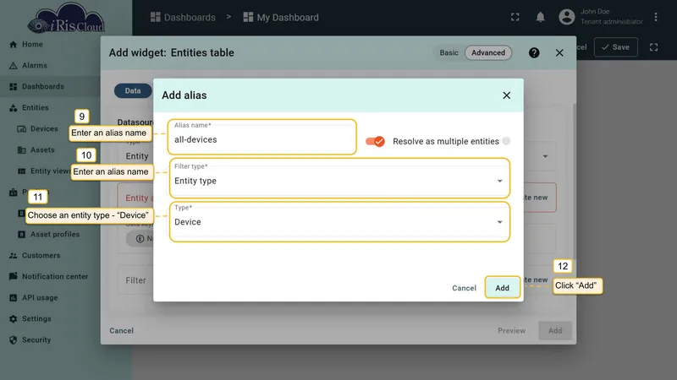This screenshot has width=677, height=380.
Task: Click the Dashboards grid icon in the sidebar
Action: (14, 87)
